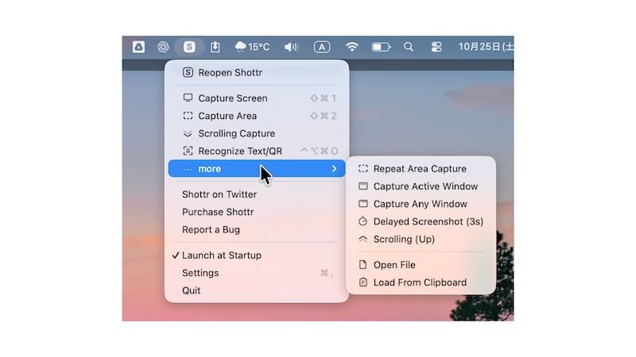This screenshot has width=636, height=357.
Task: Select Capture Area menu item
Action: tap(227, 116)
